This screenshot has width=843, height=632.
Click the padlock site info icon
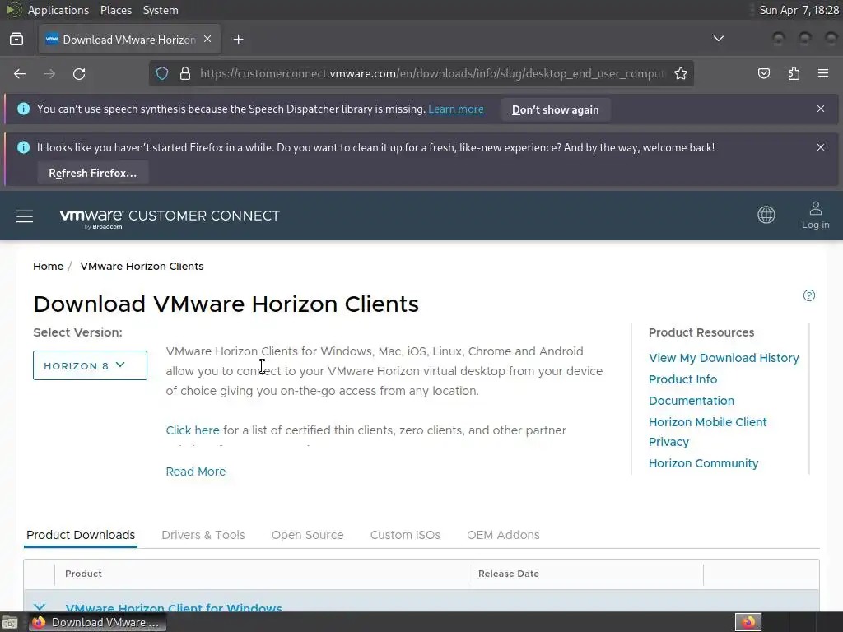185,73
